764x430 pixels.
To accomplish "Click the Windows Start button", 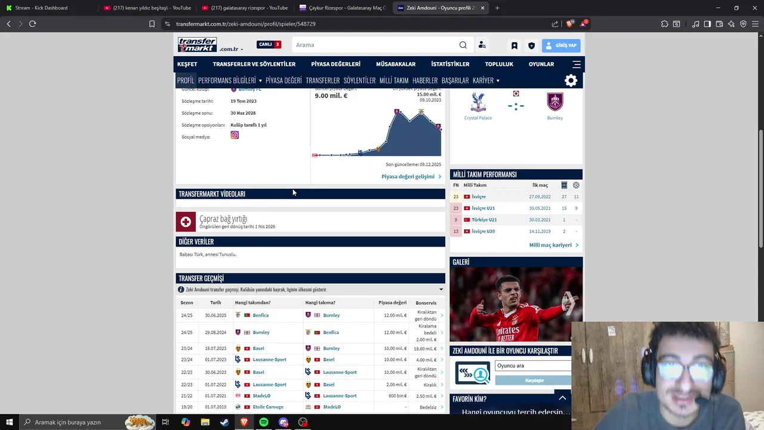I will pyautogui.click(x=9, y=422).
